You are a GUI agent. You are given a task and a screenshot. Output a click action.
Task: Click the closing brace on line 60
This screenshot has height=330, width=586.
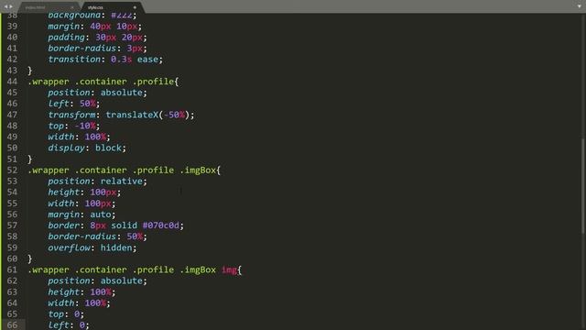tap(30, 258)
